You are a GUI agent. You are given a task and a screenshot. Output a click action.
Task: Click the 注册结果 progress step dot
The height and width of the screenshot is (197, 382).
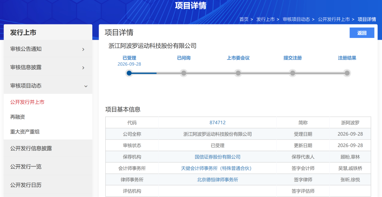[347, 73]
